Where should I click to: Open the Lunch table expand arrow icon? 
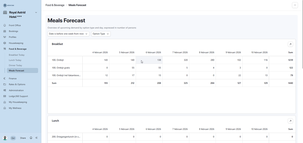click(x=290, y=121)
